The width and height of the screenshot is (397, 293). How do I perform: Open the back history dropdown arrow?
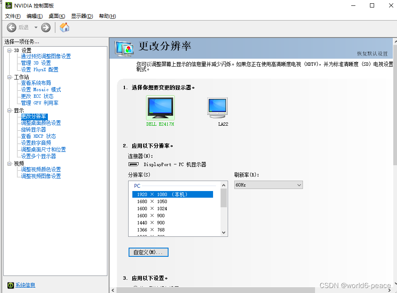click(36, 27)
